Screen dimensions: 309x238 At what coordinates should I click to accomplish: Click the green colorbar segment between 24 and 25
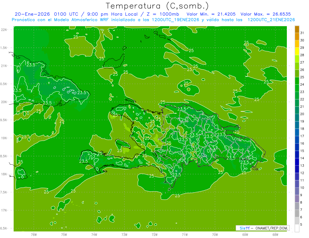click(x=297, y=81)
